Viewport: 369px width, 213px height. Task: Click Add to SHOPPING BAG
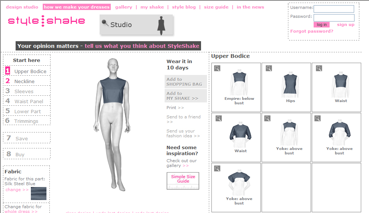point(186,82)
